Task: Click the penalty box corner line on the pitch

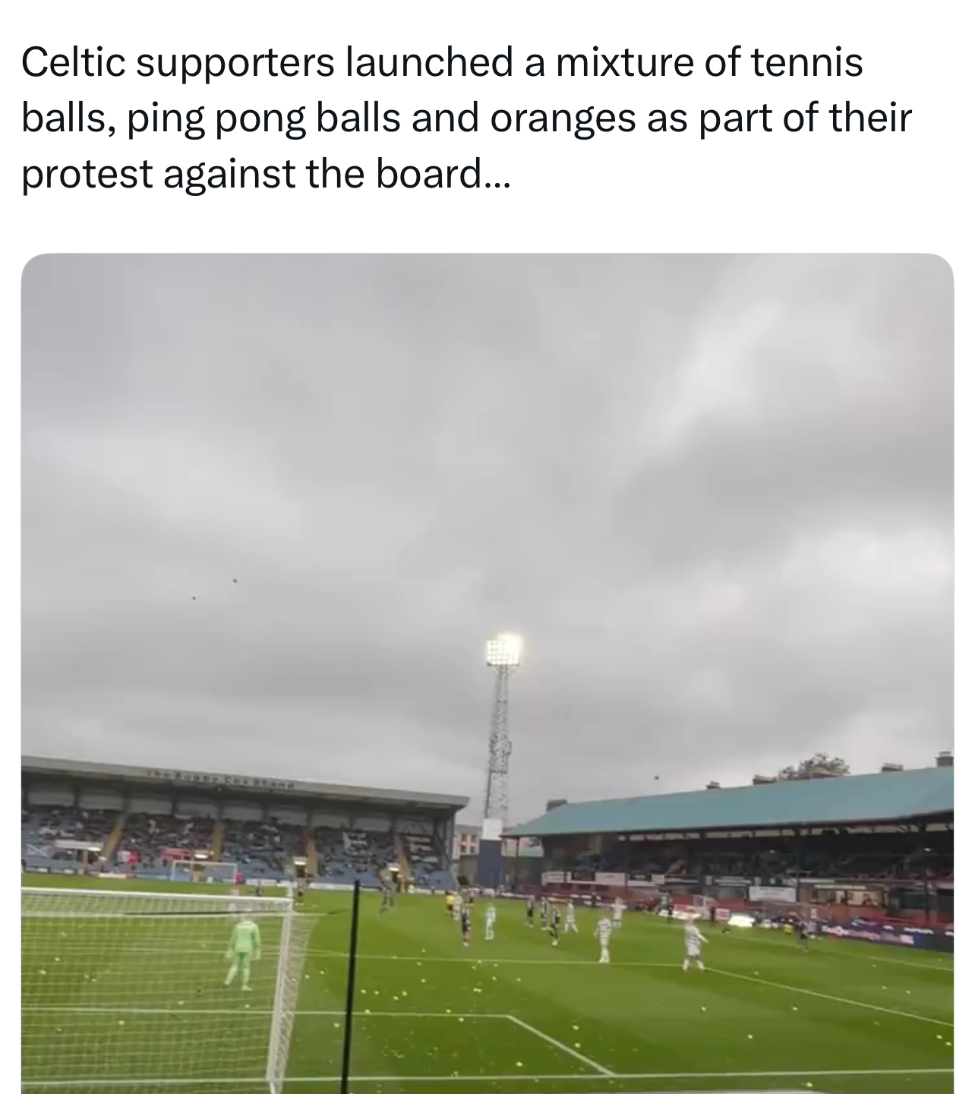Action: [x=558, y=1043]
